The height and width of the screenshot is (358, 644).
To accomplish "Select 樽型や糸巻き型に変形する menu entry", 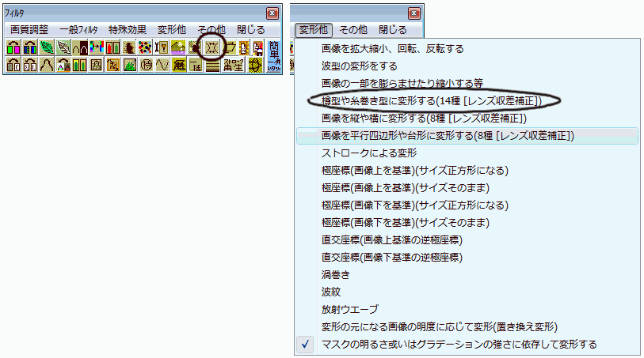I will (x=425, y=100).
